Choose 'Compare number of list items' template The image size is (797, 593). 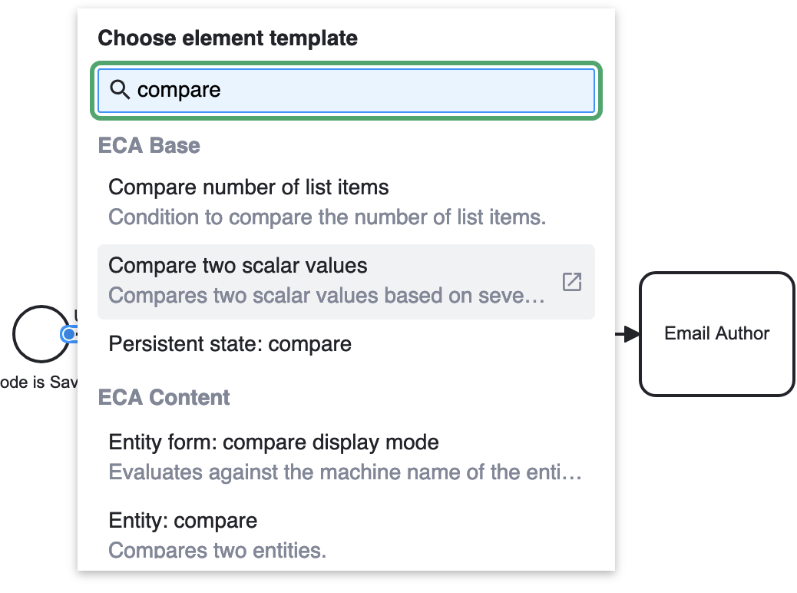249,187
